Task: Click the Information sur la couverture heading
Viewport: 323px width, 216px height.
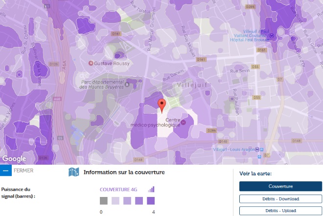Action: pos(124,172)
